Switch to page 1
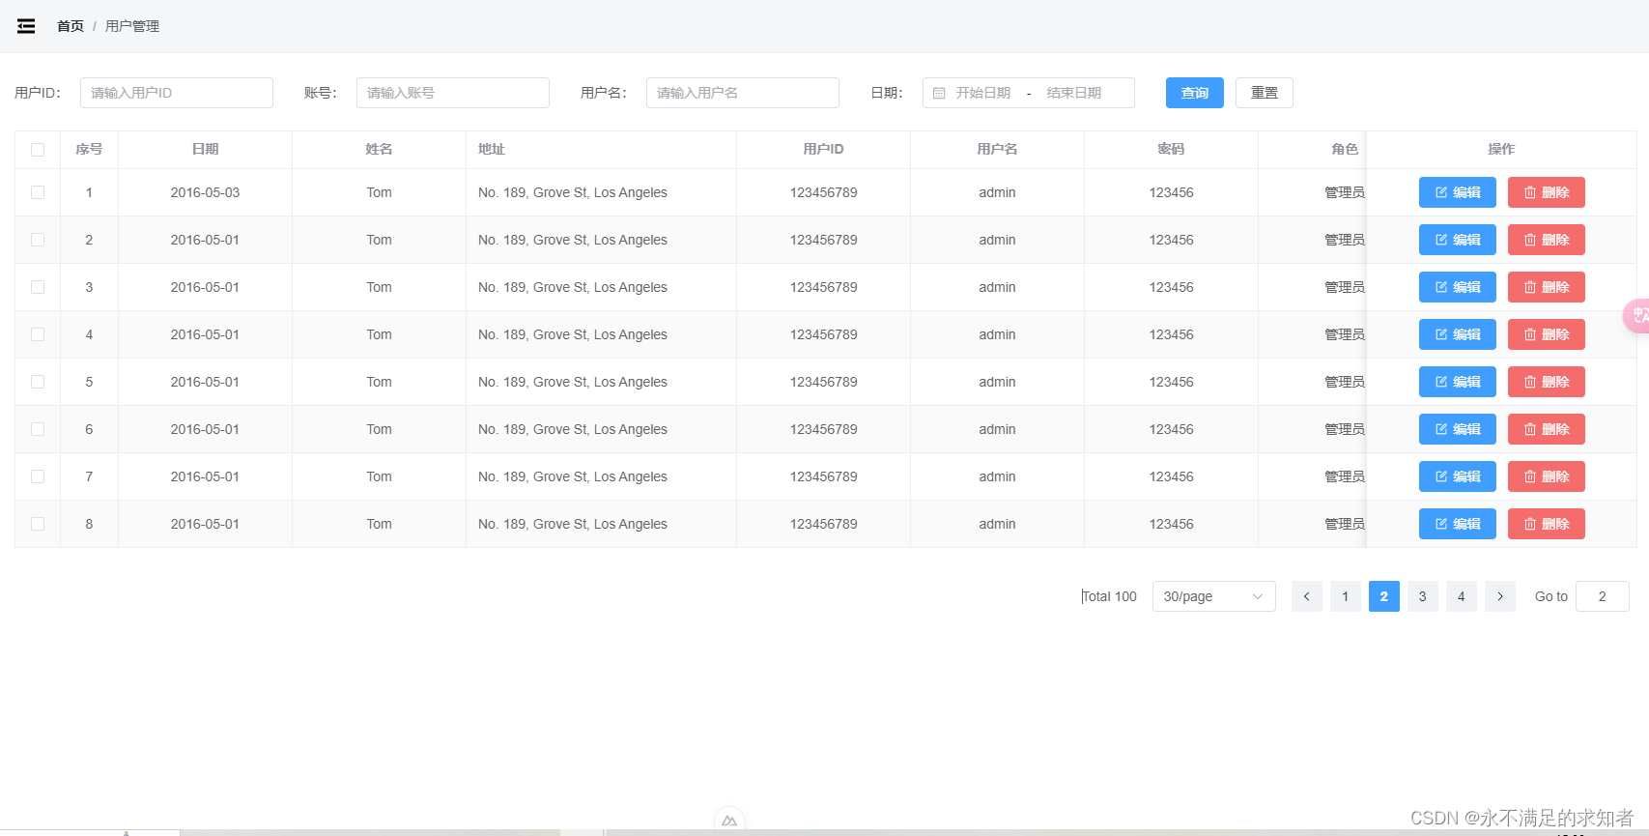 (1345, 596)
